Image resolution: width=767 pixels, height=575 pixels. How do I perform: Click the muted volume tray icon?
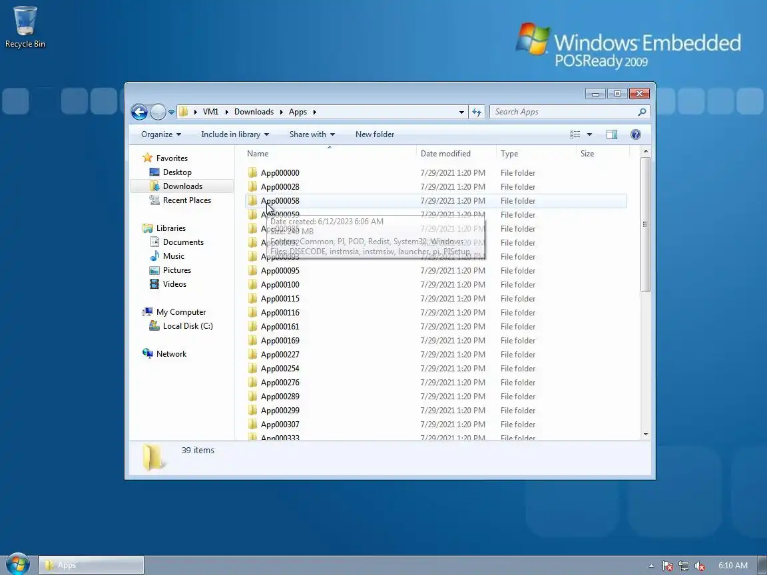pos(700,566)
